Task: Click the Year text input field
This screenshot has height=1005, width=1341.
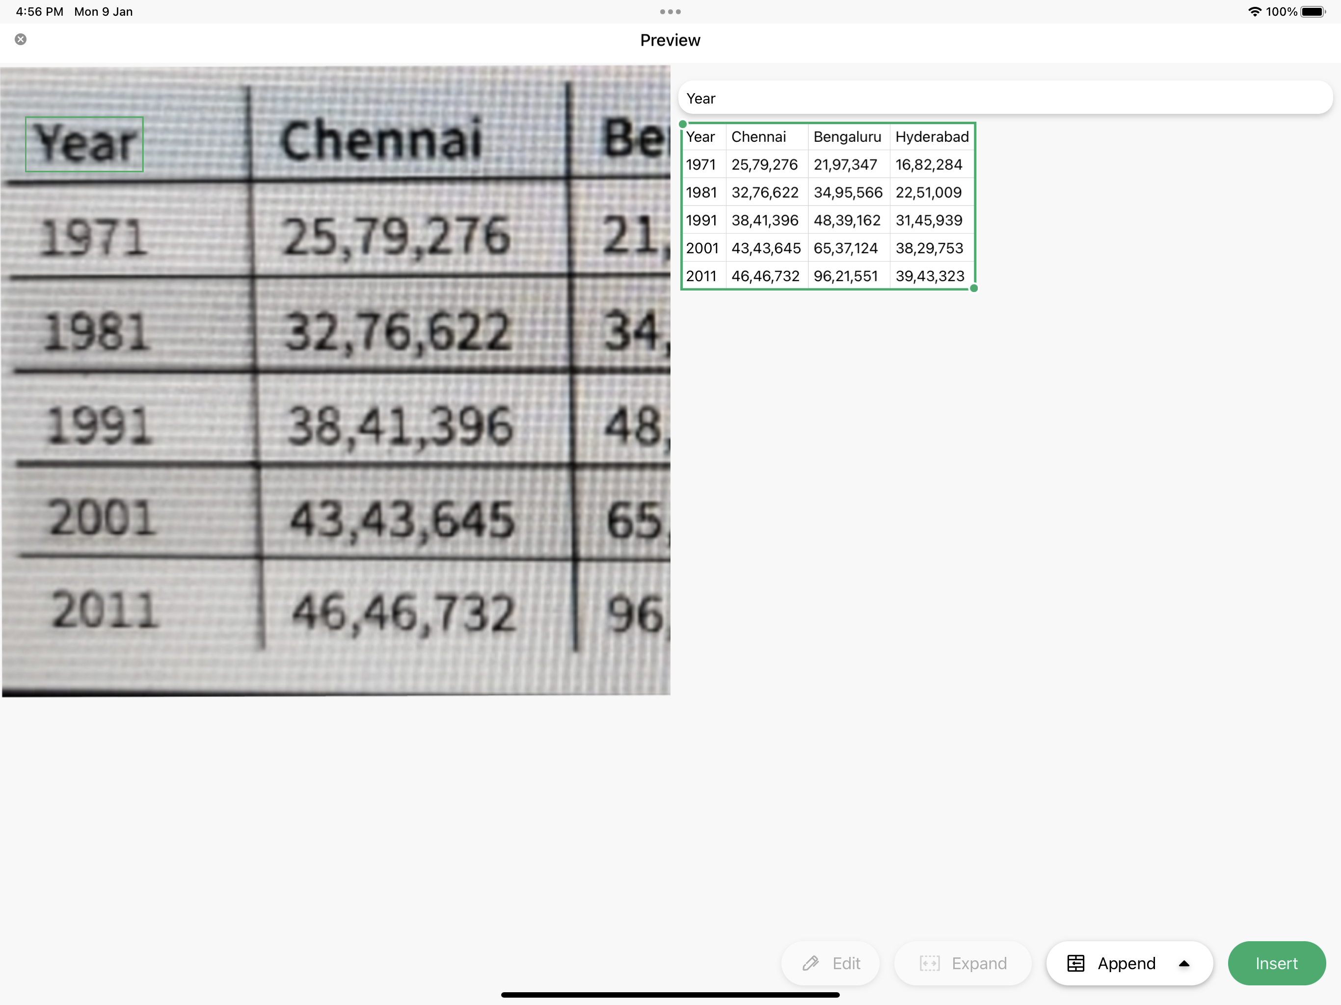Action: click(x=1005, y=98)
